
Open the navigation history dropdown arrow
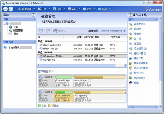[14, 9]
